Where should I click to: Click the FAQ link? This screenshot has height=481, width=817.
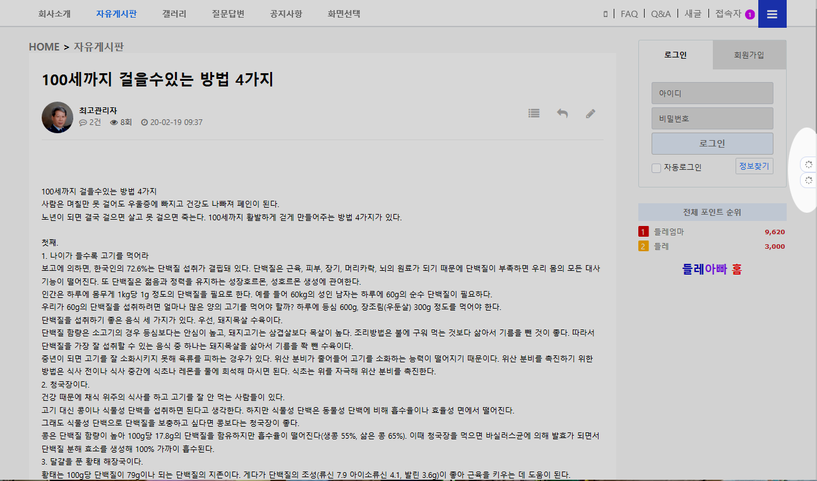point(629,14)
